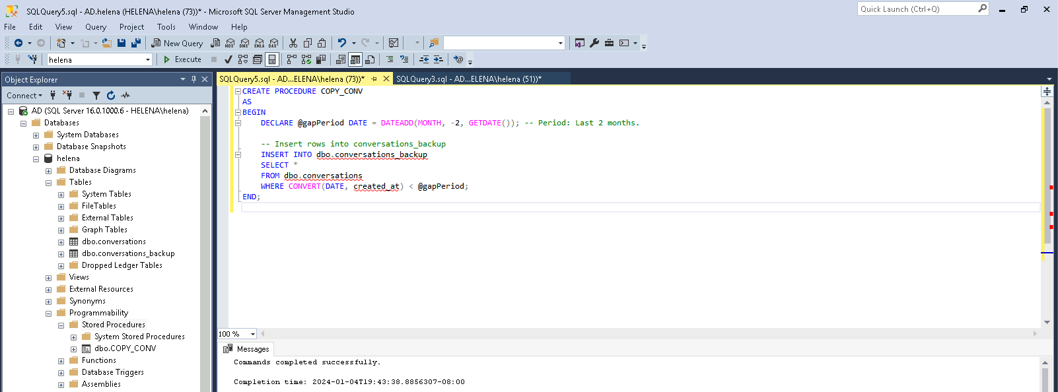Refresh the Object Explorer tree
Viewport: 1058px width, 392px height.
tap(111, 96)
